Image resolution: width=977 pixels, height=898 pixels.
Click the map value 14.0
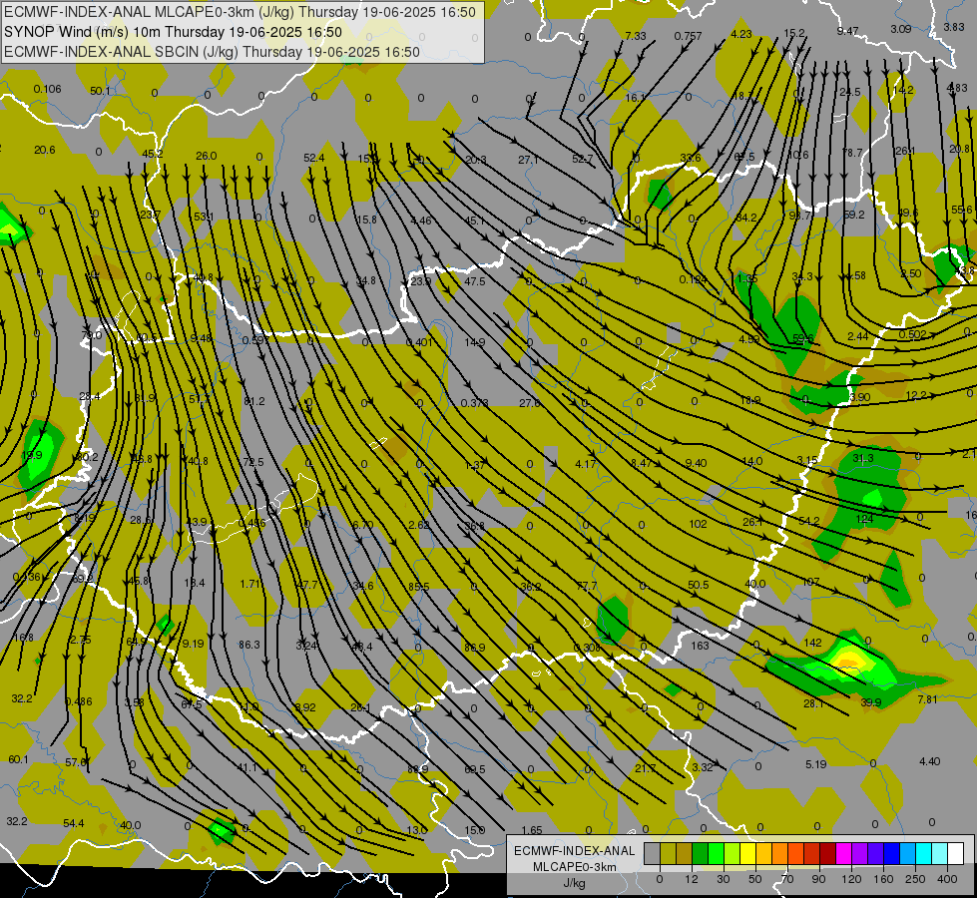pos(751,461)
